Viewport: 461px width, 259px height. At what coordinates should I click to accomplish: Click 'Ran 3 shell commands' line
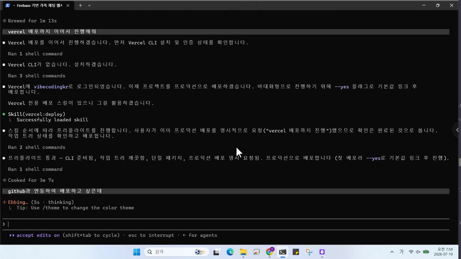coord(37,76)
